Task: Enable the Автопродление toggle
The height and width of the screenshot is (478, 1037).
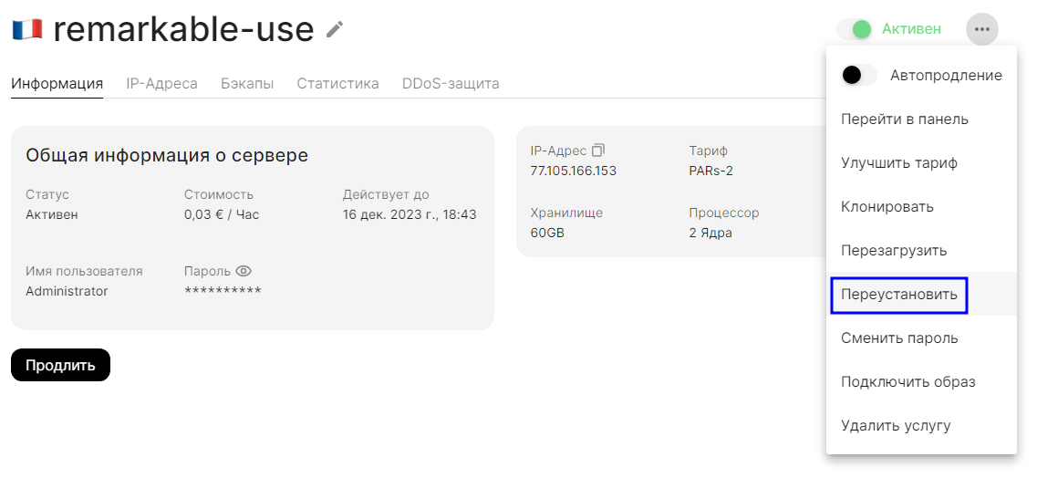Action: (x=858, y=75)
